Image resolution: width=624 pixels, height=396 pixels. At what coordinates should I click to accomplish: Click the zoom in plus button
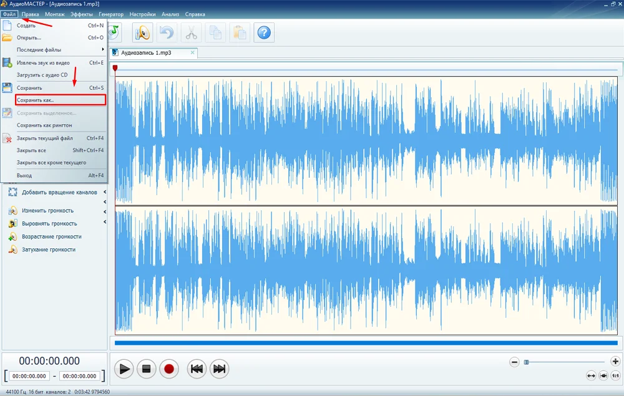pyautogui.click(x=615, y=362)
